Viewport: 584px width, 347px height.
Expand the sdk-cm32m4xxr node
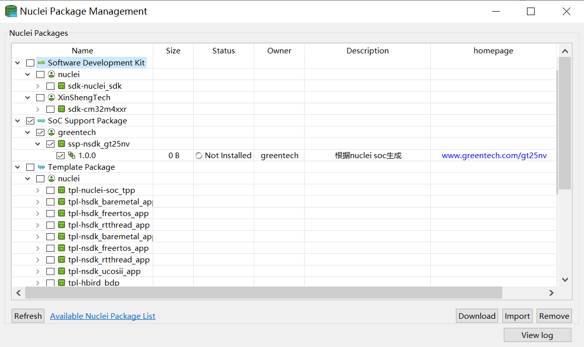point(38,109)
